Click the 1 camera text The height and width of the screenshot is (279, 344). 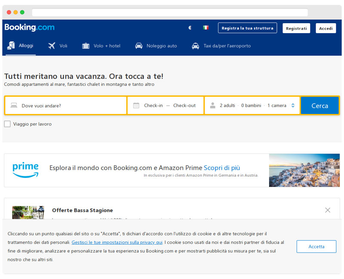(277, 105)
